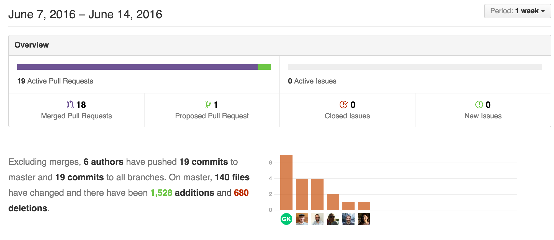Open avatar of man wearing flat cap
554x240 pixels.
coord(302,219)
